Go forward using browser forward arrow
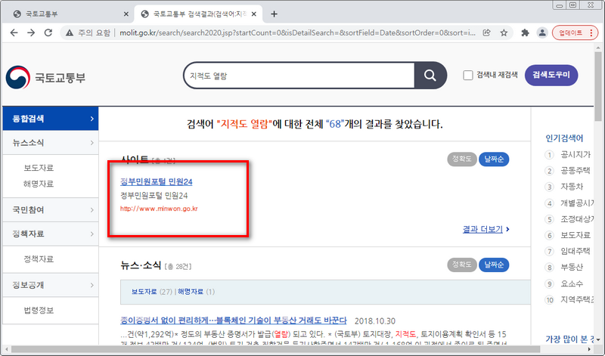 [31, 33]
